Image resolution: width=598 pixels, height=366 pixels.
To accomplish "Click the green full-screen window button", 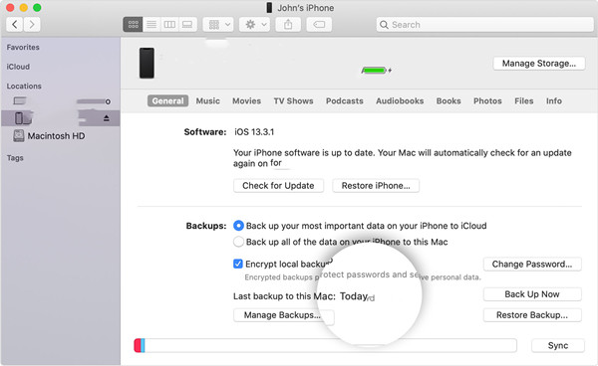I will (x=37, y=8).
